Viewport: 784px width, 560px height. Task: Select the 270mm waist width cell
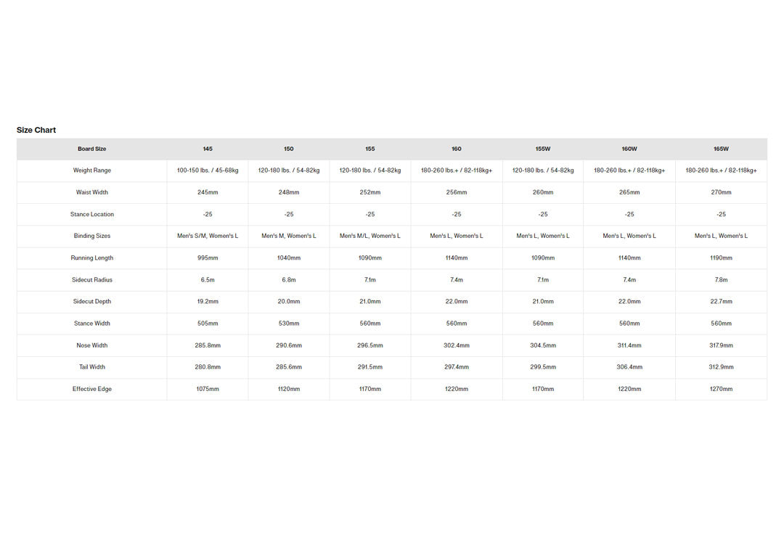(x=721, y=192)
